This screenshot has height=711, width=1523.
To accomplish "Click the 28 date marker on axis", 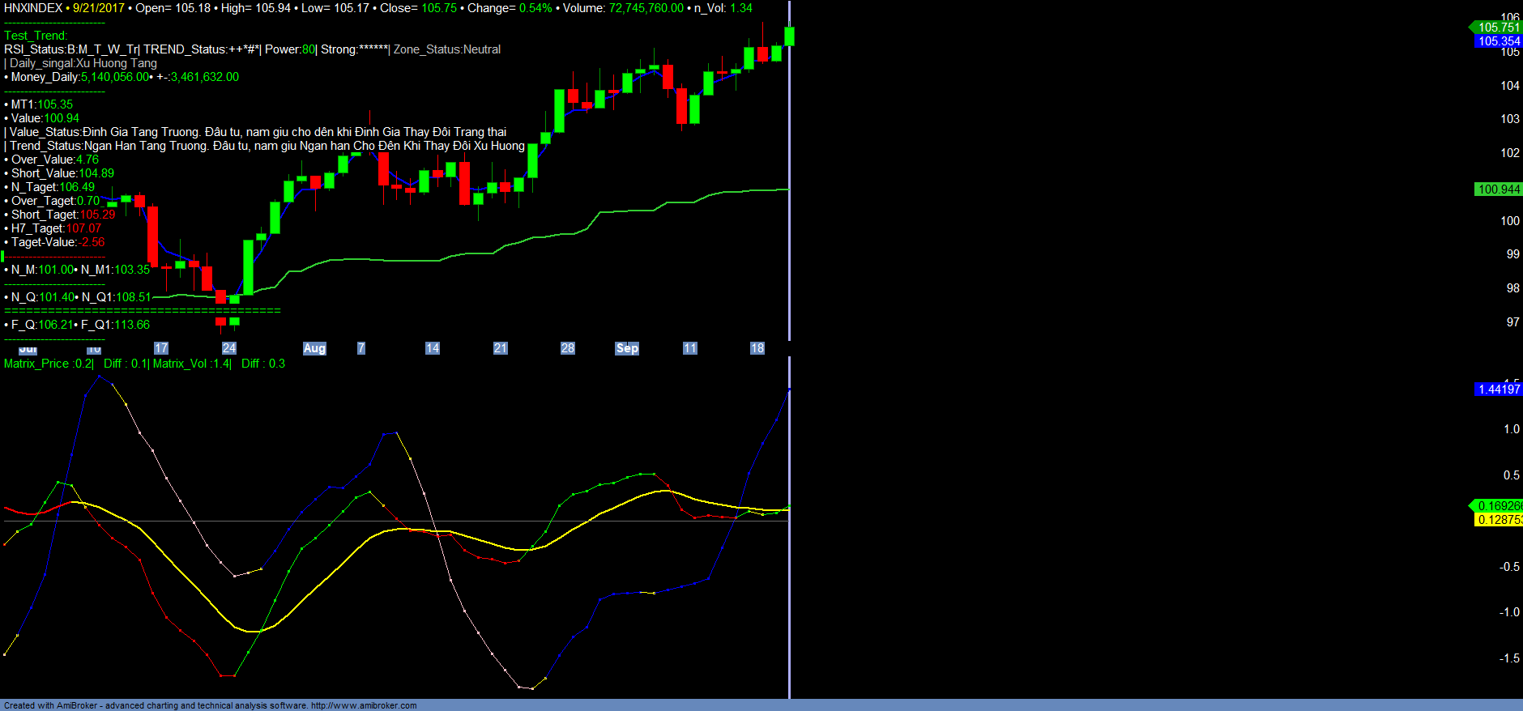I will pos(568,348).
